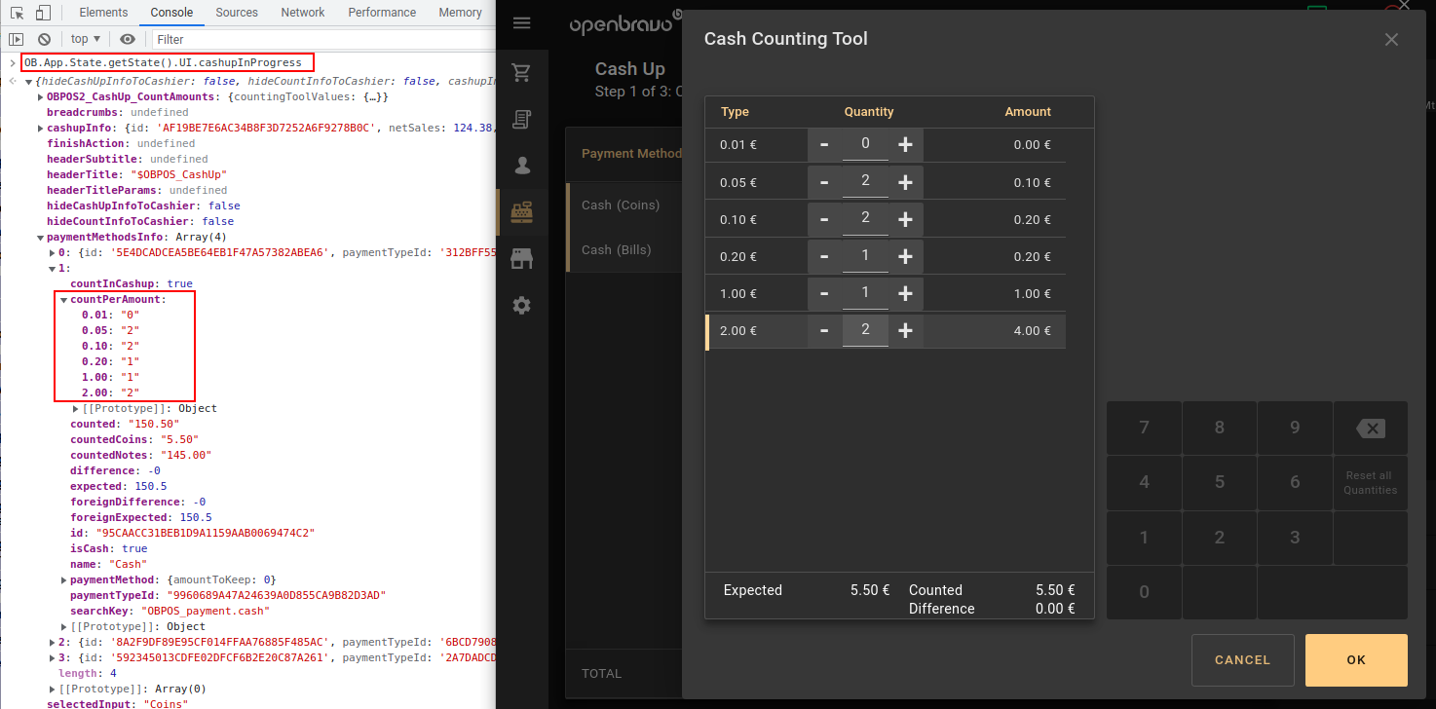Image resolution: width=1436 pixels, height=709 pixels.
Task: Open the shopping cart sidebar icon
Action: coord(521,73)
